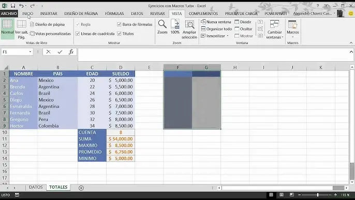Switch to Normal view in status bar
The height and width of the screenshot is (200, 355).
(x=271, y=195)
